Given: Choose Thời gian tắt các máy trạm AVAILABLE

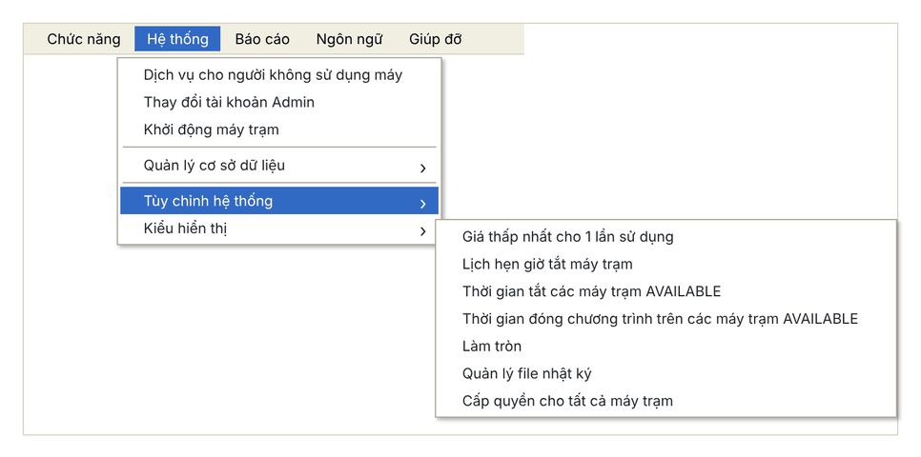Looking at the screenshot, I should click(666, 291).
